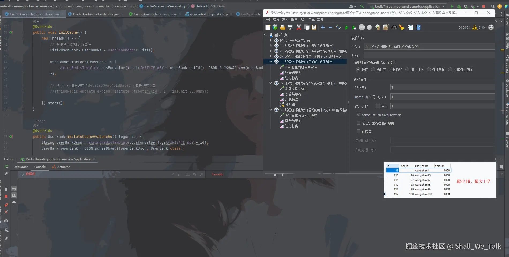Click the console print icon
The image size is (509, 257).
[x=14, y=203]
